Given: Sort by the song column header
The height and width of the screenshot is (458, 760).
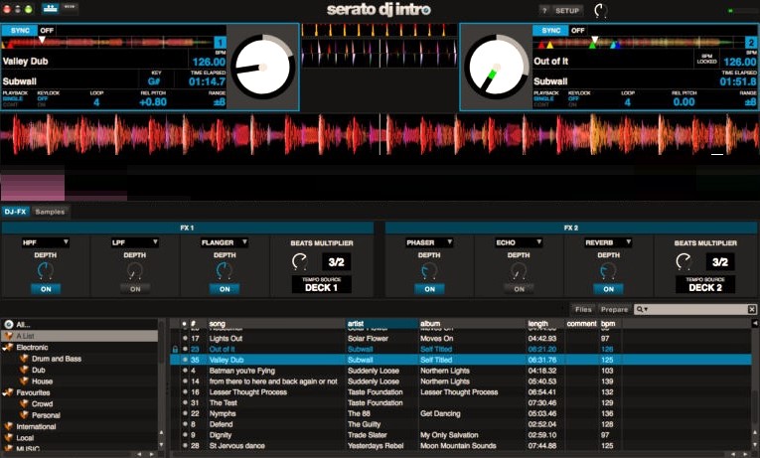Looking at the screenshot, I should (276, 323).
